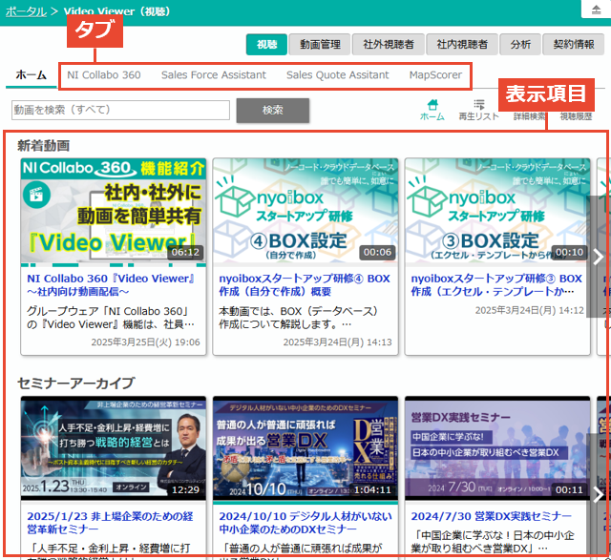Play the 営業DX 1:04:11 seminar thumbnail
This screenshot has height=560, width=611.
coord(305,448)
